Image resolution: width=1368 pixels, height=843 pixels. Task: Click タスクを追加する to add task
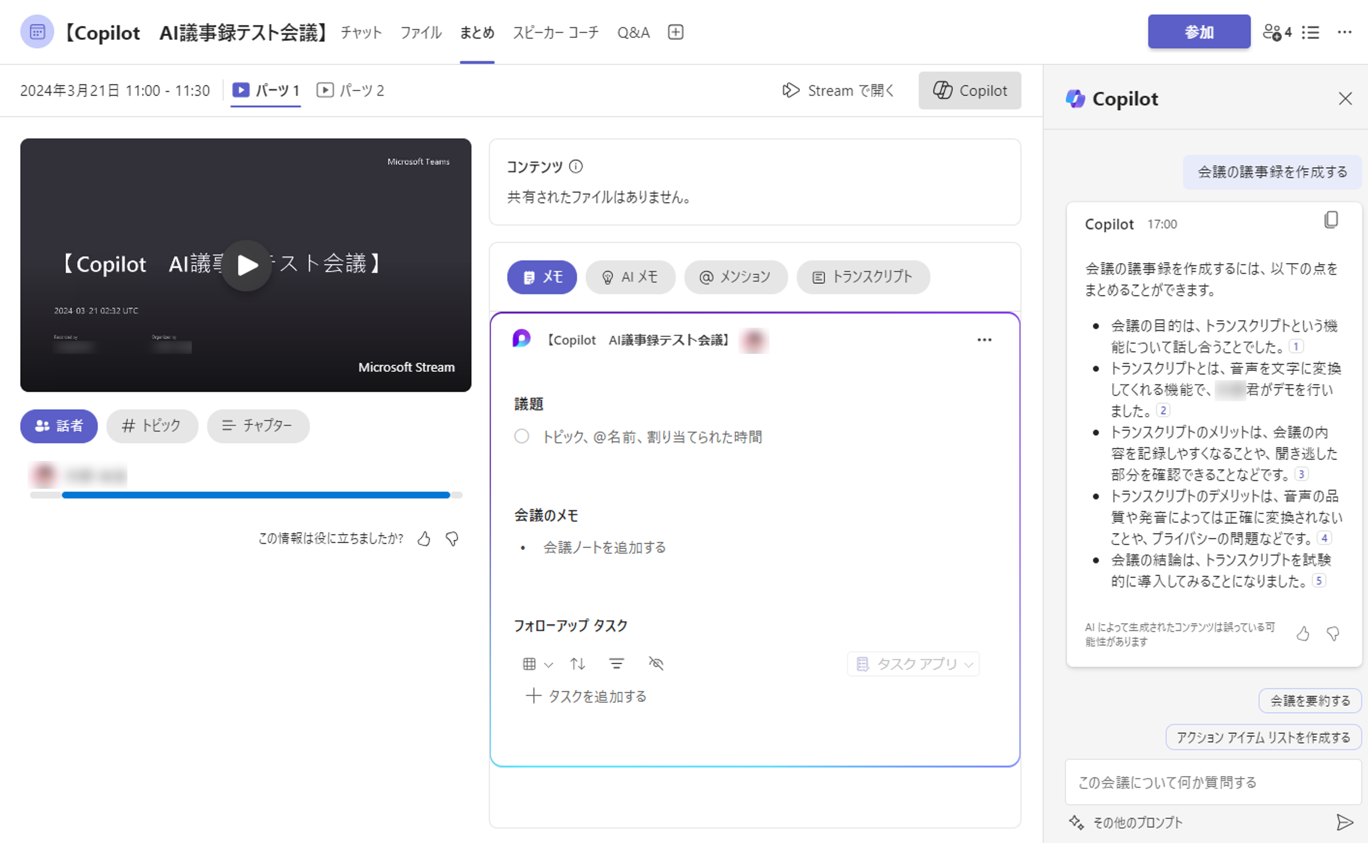[x=586, y=696]
